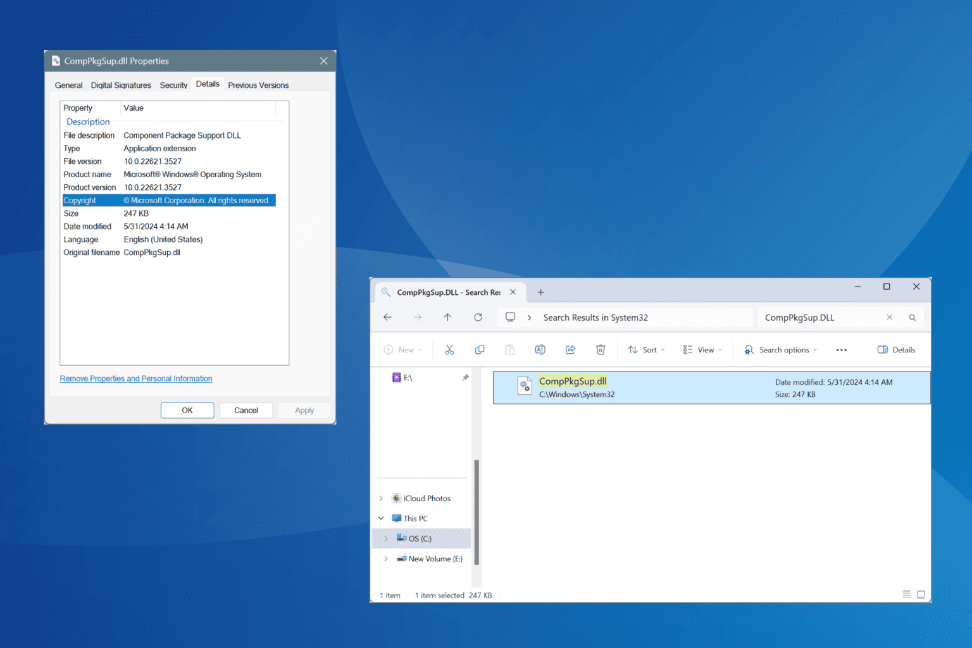972x648 pixels.
Task: Select E:\ in the navigation pane
Action: [x=403, y=378]
